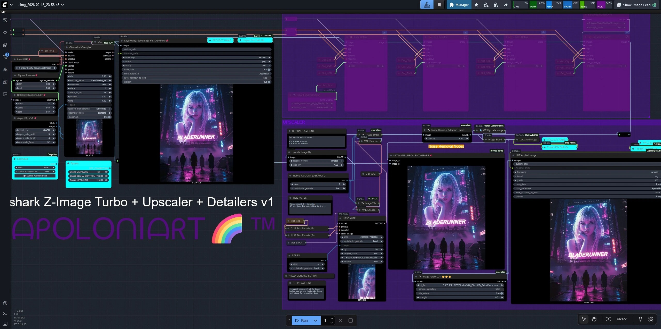Cancel the current run with the X icon

click(x=340, y=320)
